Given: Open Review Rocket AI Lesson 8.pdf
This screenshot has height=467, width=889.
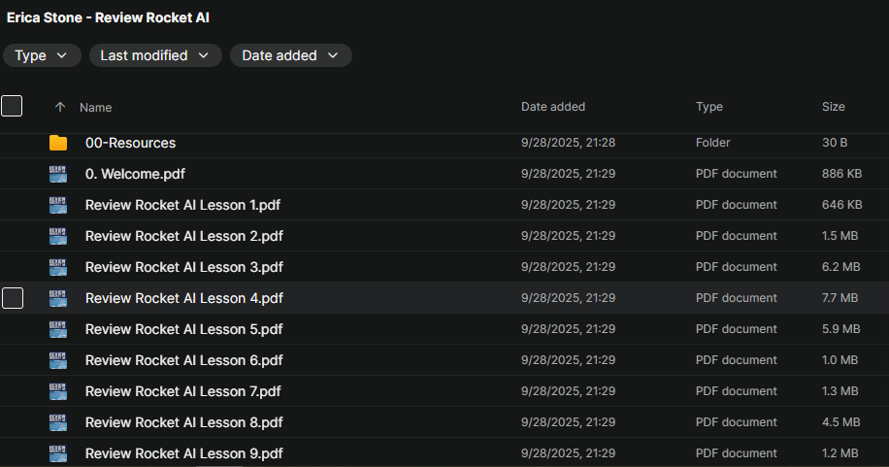Looking at the screenshot, I should click(x=184, y=422).
